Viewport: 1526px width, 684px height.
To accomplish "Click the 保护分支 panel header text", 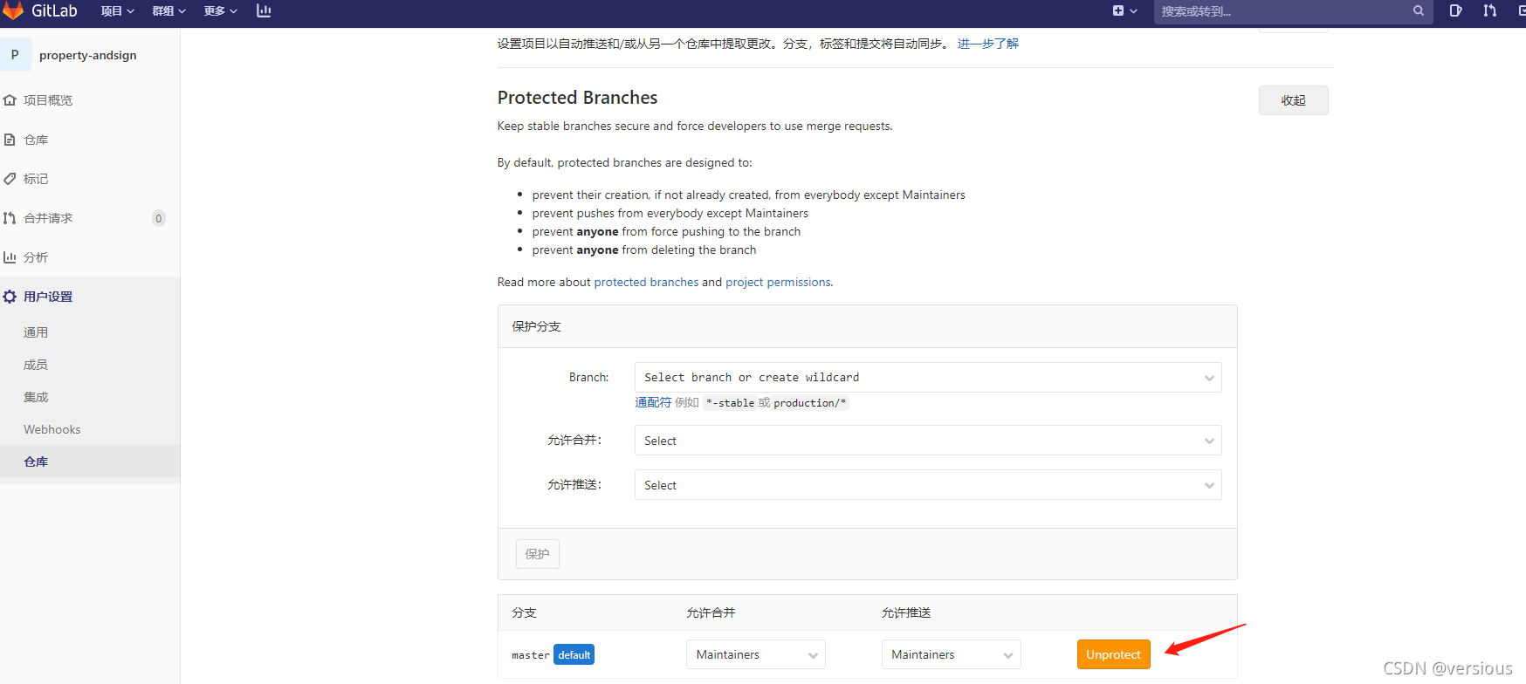I will click(536, 326).
